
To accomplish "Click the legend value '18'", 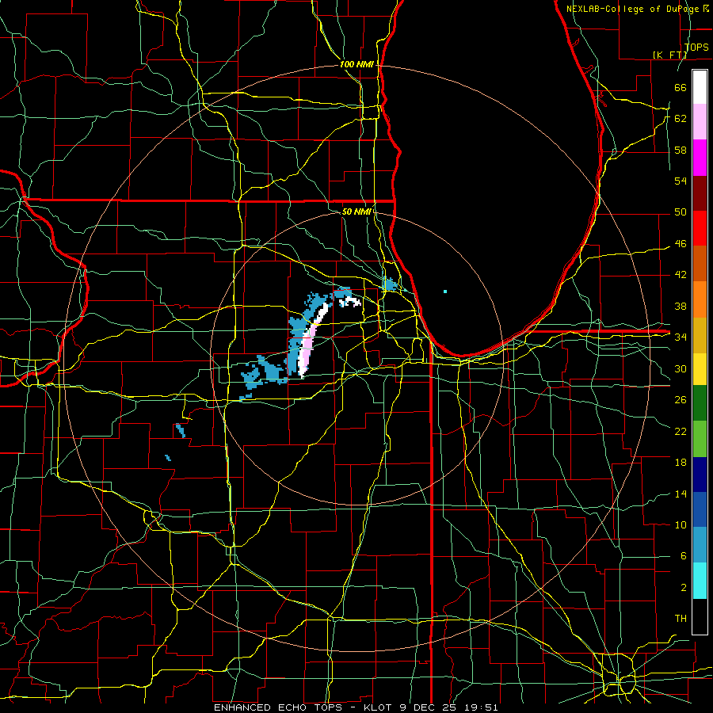I will click(681, 463).
